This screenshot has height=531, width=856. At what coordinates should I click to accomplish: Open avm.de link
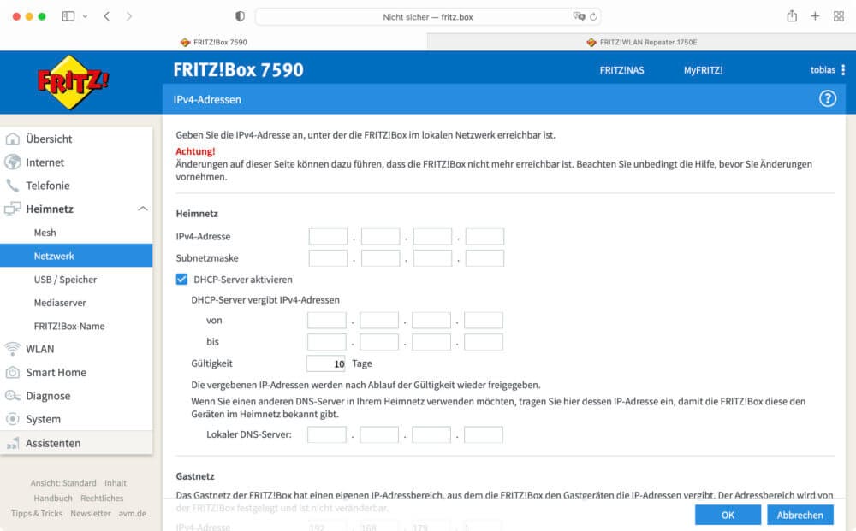click(132, 514)
